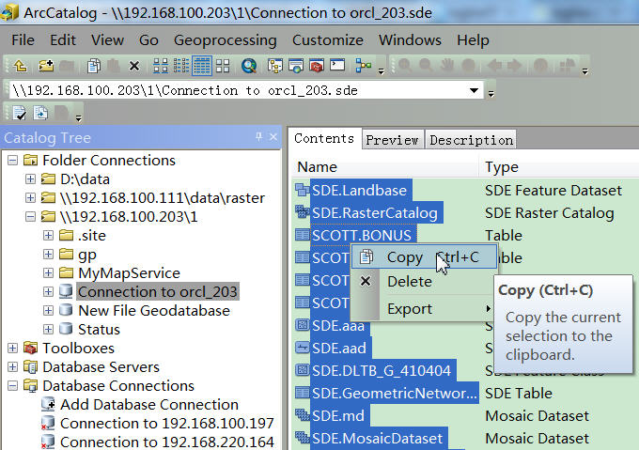Image resolution: width=639 pixels, height=450 pixels.
Task: Expand the MyMapService folder
Action: pos(48,272)
